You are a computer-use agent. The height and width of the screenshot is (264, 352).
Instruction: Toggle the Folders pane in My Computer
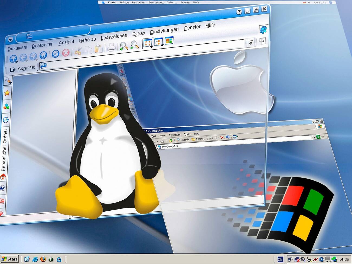tap(198, 139)
